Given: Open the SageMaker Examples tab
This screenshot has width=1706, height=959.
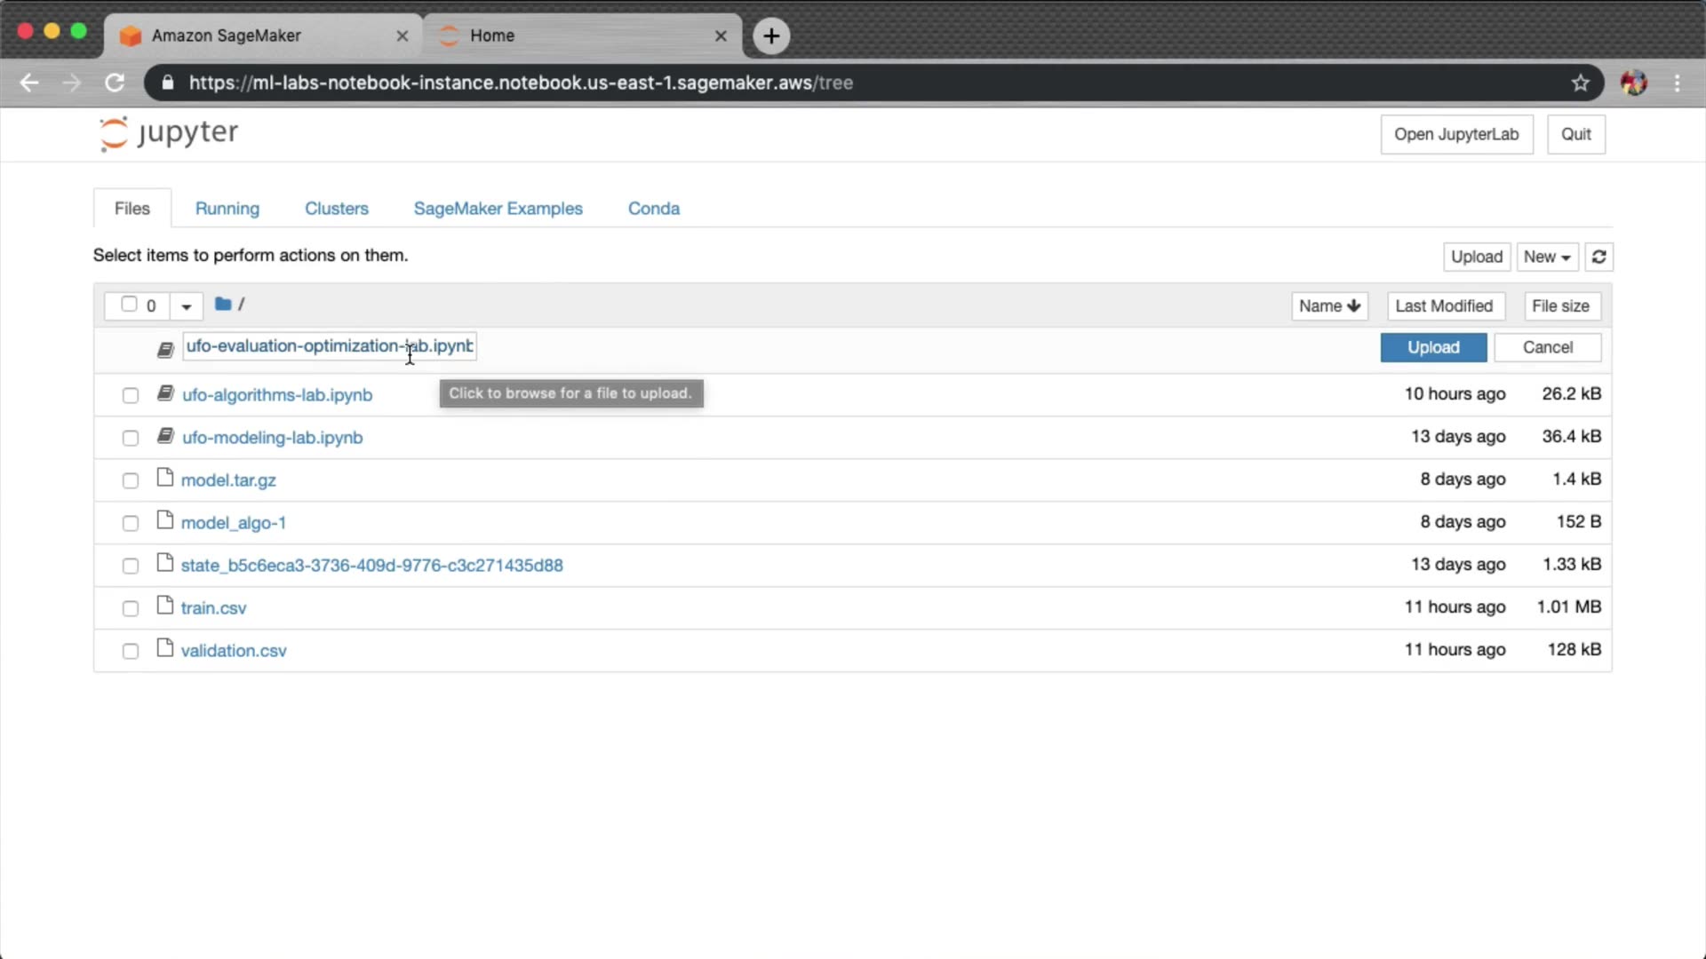Looking at the screenshot, I should click(x=498, y=209).
